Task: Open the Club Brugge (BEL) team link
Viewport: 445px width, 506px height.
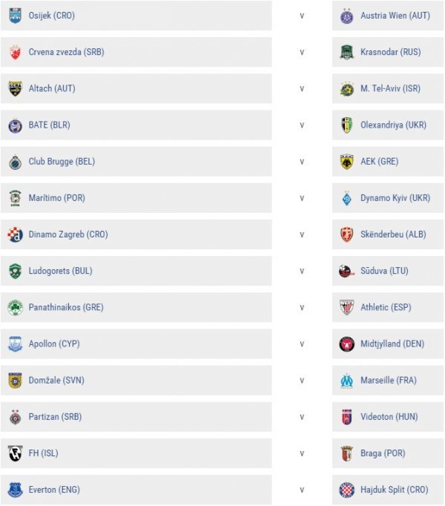Action: [x=62, y=161]
